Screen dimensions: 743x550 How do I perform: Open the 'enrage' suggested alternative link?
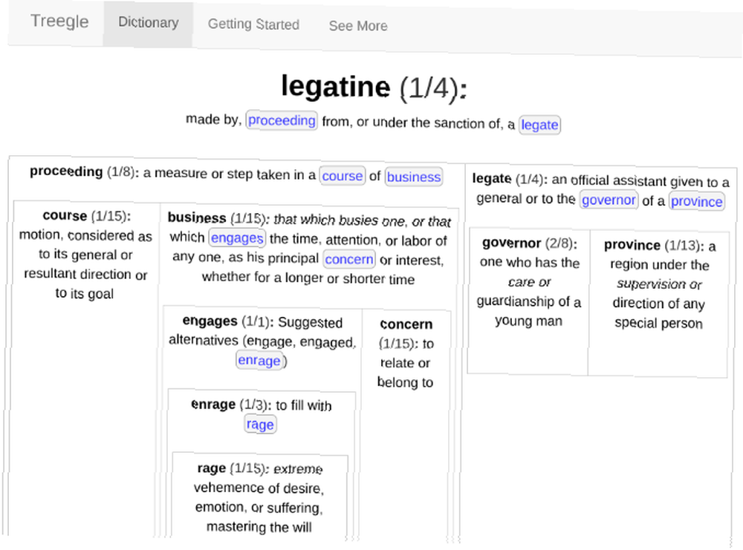point(259,360)
